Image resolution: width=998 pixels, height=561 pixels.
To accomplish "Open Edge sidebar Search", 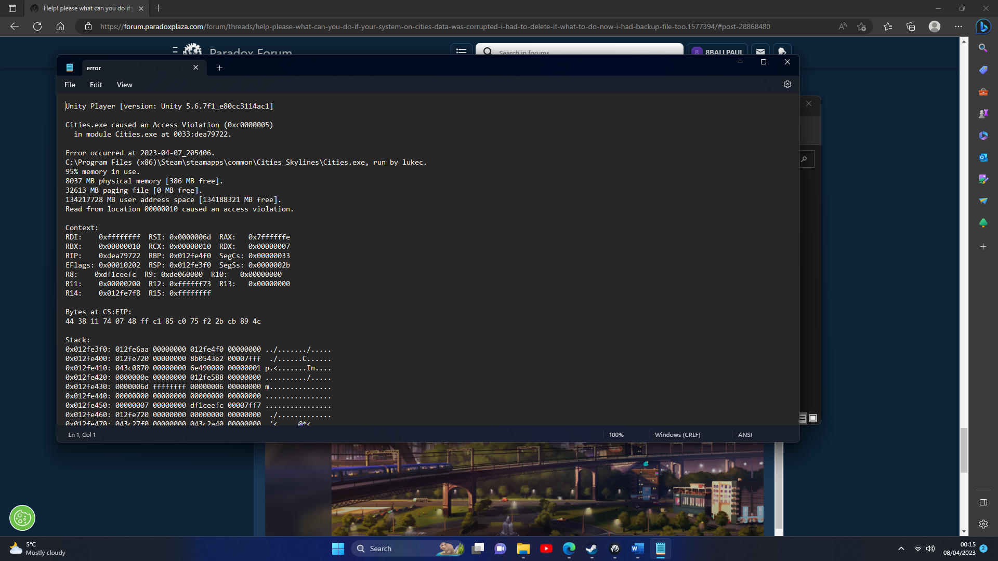I will click(983, 48).
